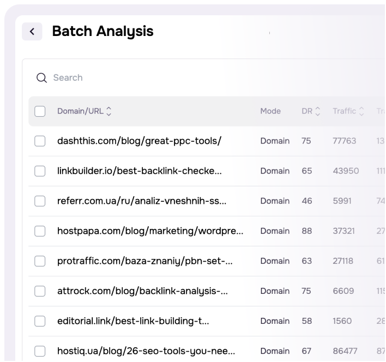Click DR value 63 for protraffic.com
Viewport: 386px width, 362px height.
(x=307, y=261)
